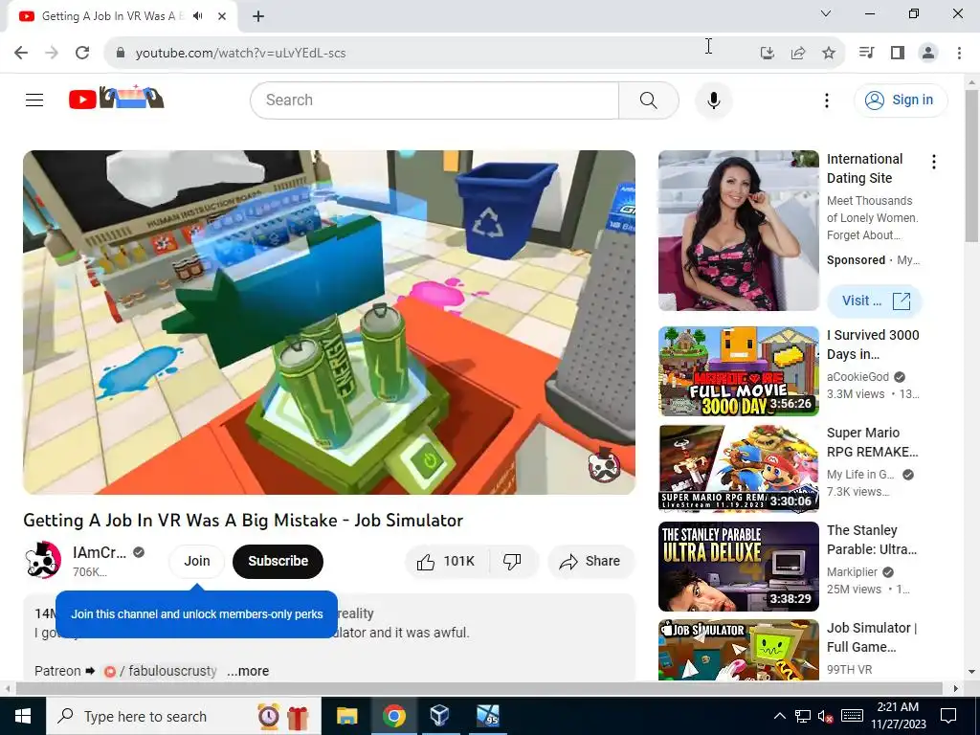The height and width of the screenshot is (735, 980).
Task: Click Sign in button
Action: pos(901,100)
